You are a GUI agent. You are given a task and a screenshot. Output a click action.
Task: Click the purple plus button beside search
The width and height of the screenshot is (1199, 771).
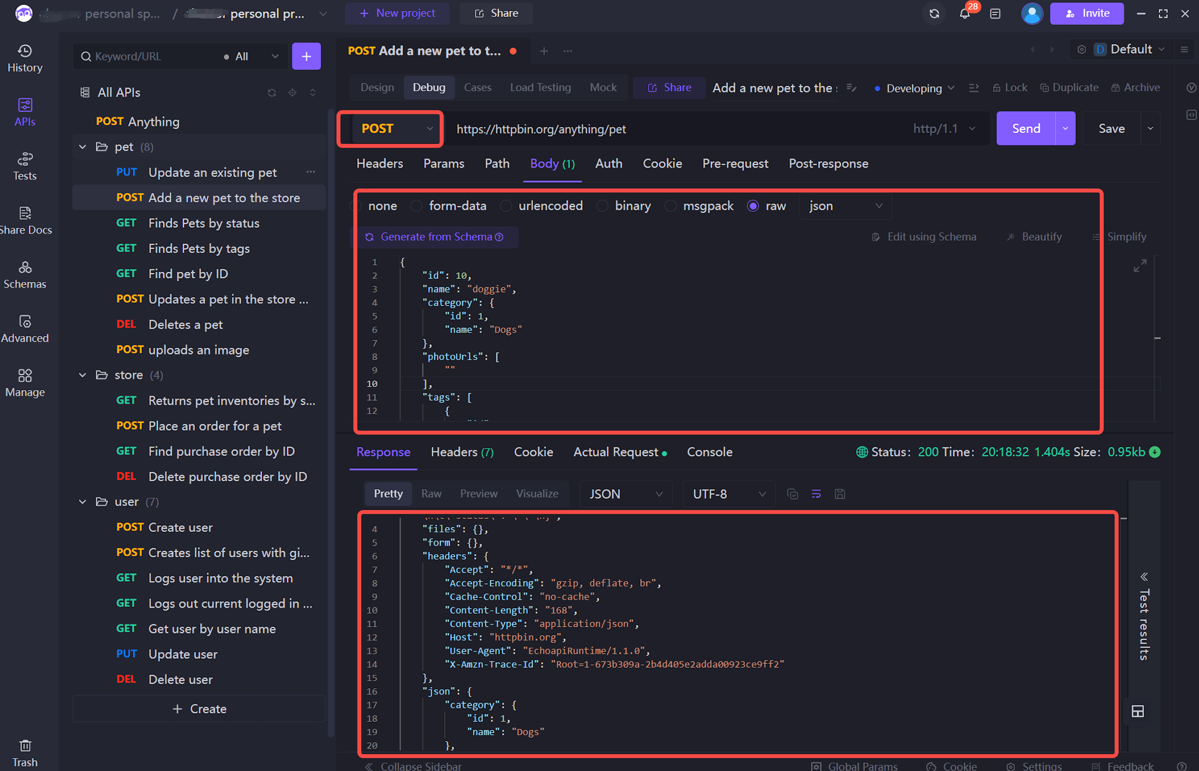click(x=306, y=56)
